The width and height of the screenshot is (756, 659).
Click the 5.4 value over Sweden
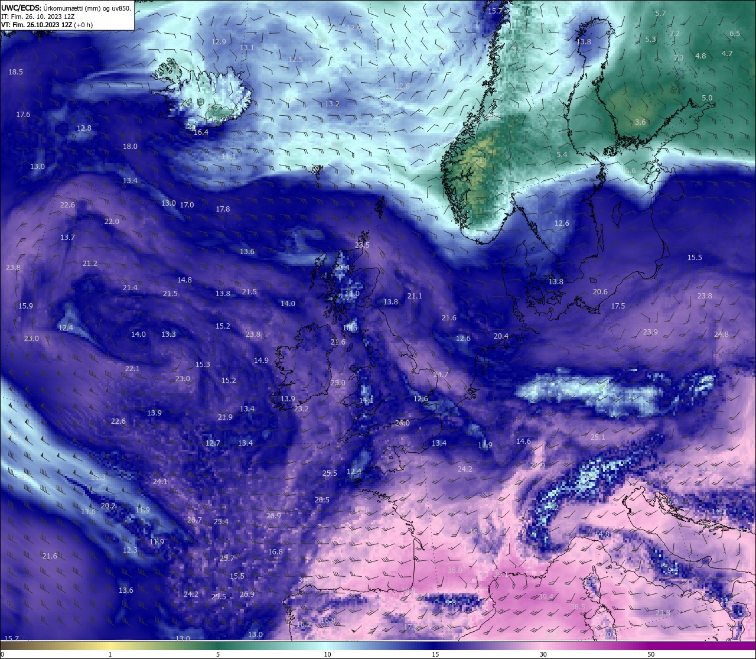[x=562, y=155]
